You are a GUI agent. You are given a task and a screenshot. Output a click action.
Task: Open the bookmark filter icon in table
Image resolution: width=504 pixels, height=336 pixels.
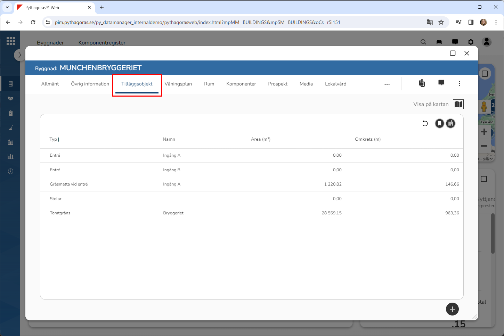coord(439,123)
